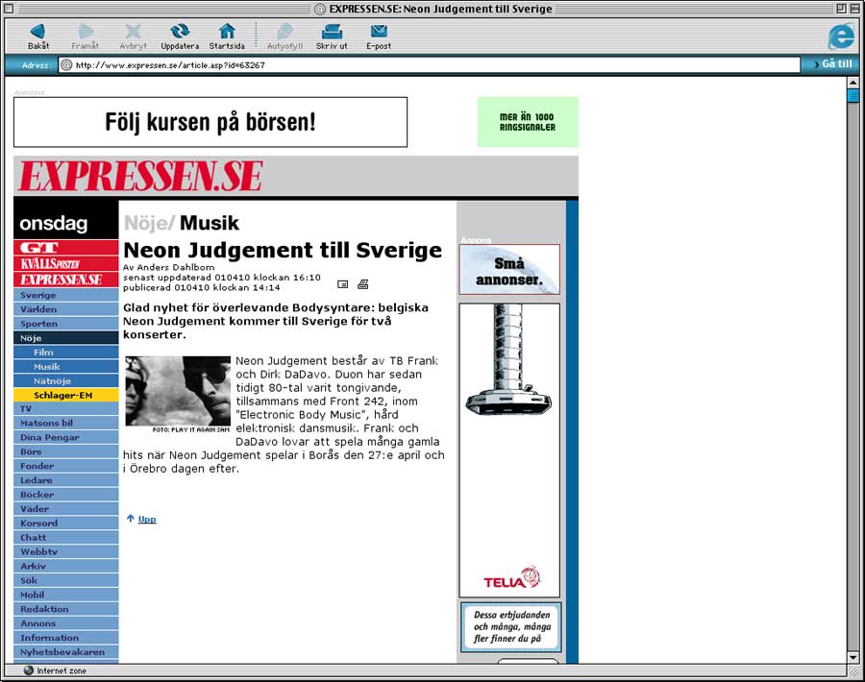The width and height of the screenshot is (865, 682).
Task: Reload the page with Uppdatera
Action: click(180, 37)
